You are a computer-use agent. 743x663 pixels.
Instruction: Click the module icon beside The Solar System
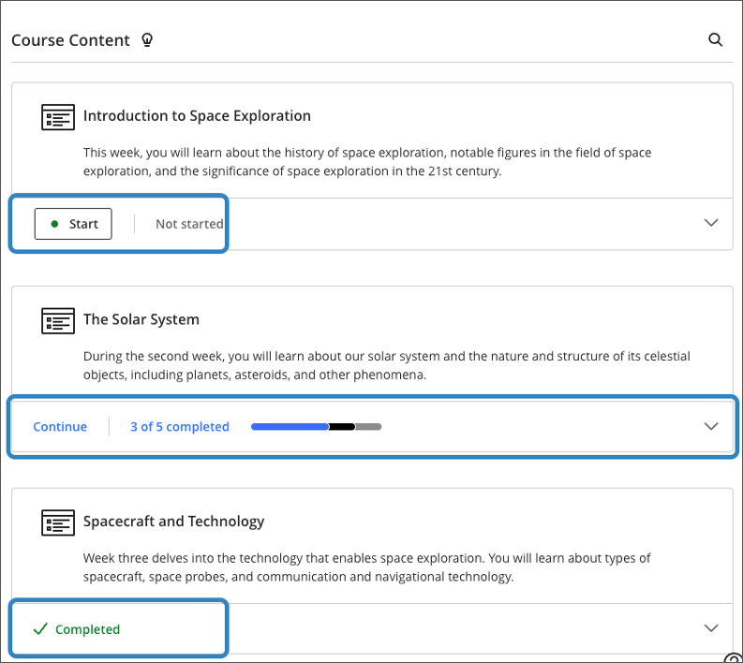58,320
